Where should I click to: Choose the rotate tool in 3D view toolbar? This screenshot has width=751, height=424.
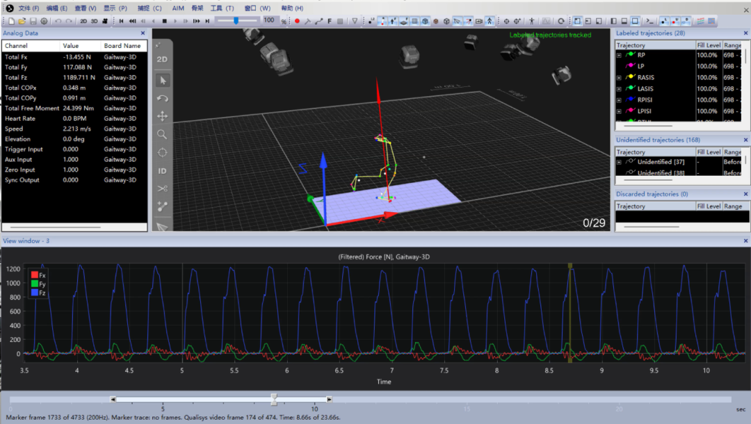[x=162, y=99]
